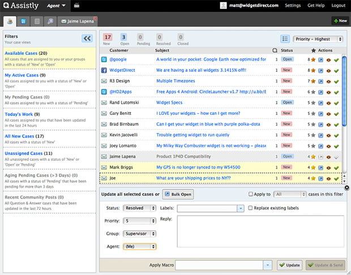Check the 'Apply to' checkbox
The height and width of the screenshot is (275, 351).
pos(250,194)
